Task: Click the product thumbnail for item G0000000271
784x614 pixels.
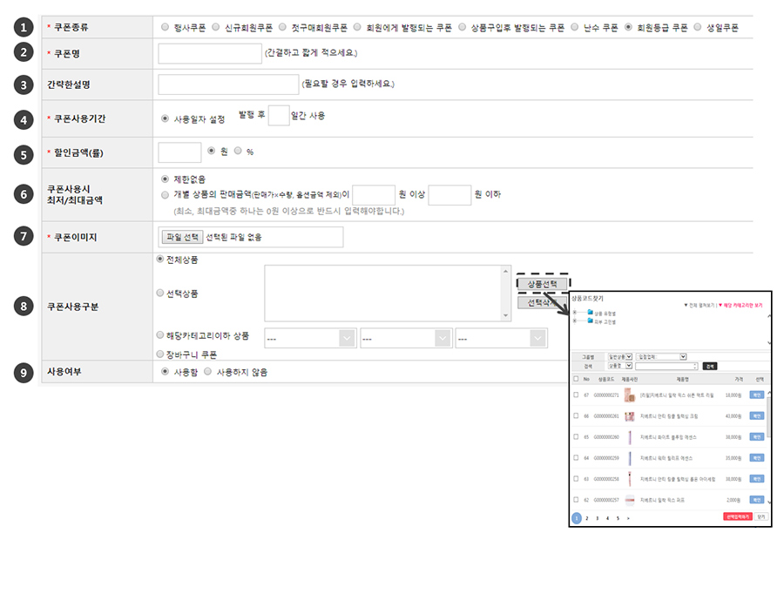Action: [628, 395]
